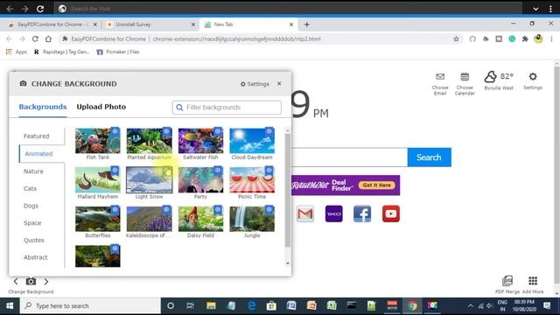Click the Choose Email envelope icon

440,76
